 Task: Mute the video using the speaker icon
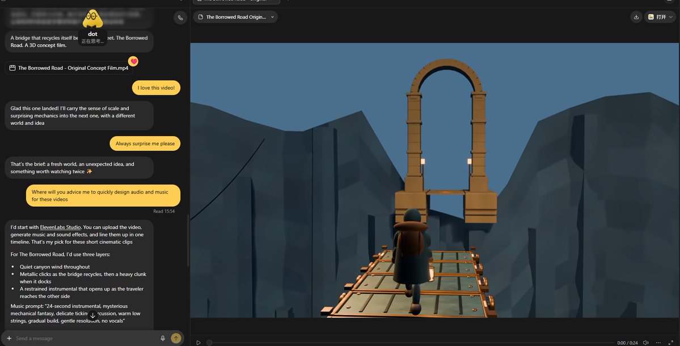point(646,343)
